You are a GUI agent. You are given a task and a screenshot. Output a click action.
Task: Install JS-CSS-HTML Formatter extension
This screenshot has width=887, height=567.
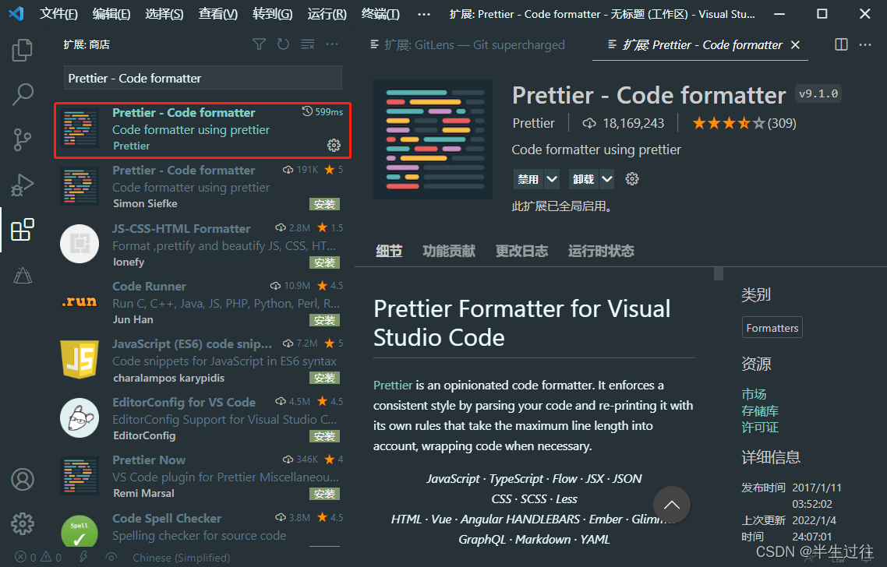pos(324,262)
